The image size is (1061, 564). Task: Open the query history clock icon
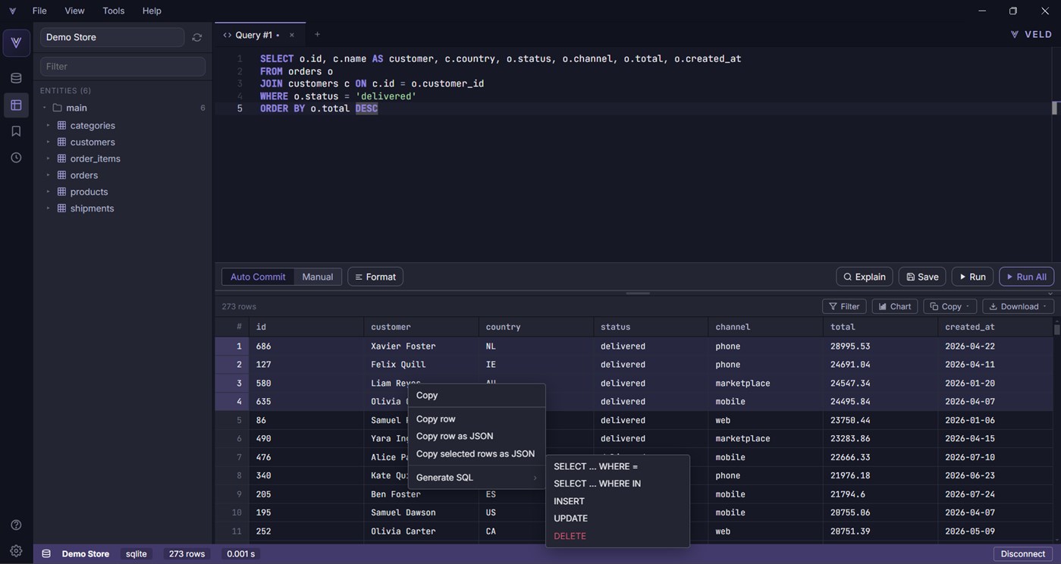(x=16, y=158)
